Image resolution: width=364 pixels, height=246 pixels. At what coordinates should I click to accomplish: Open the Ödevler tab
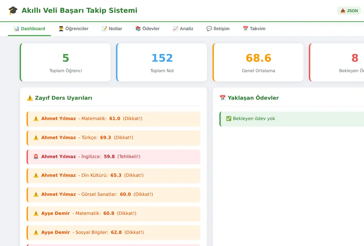click(x=147, y=29)
